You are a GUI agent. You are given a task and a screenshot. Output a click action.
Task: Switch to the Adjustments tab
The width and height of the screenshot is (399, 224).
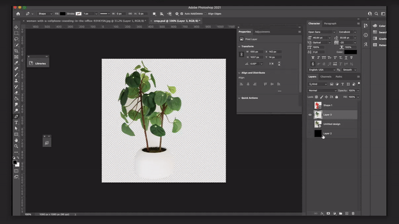[262, 32]
